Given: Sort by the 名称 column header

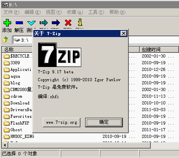Looking at the screenshot, I should (x=17, y=50).
